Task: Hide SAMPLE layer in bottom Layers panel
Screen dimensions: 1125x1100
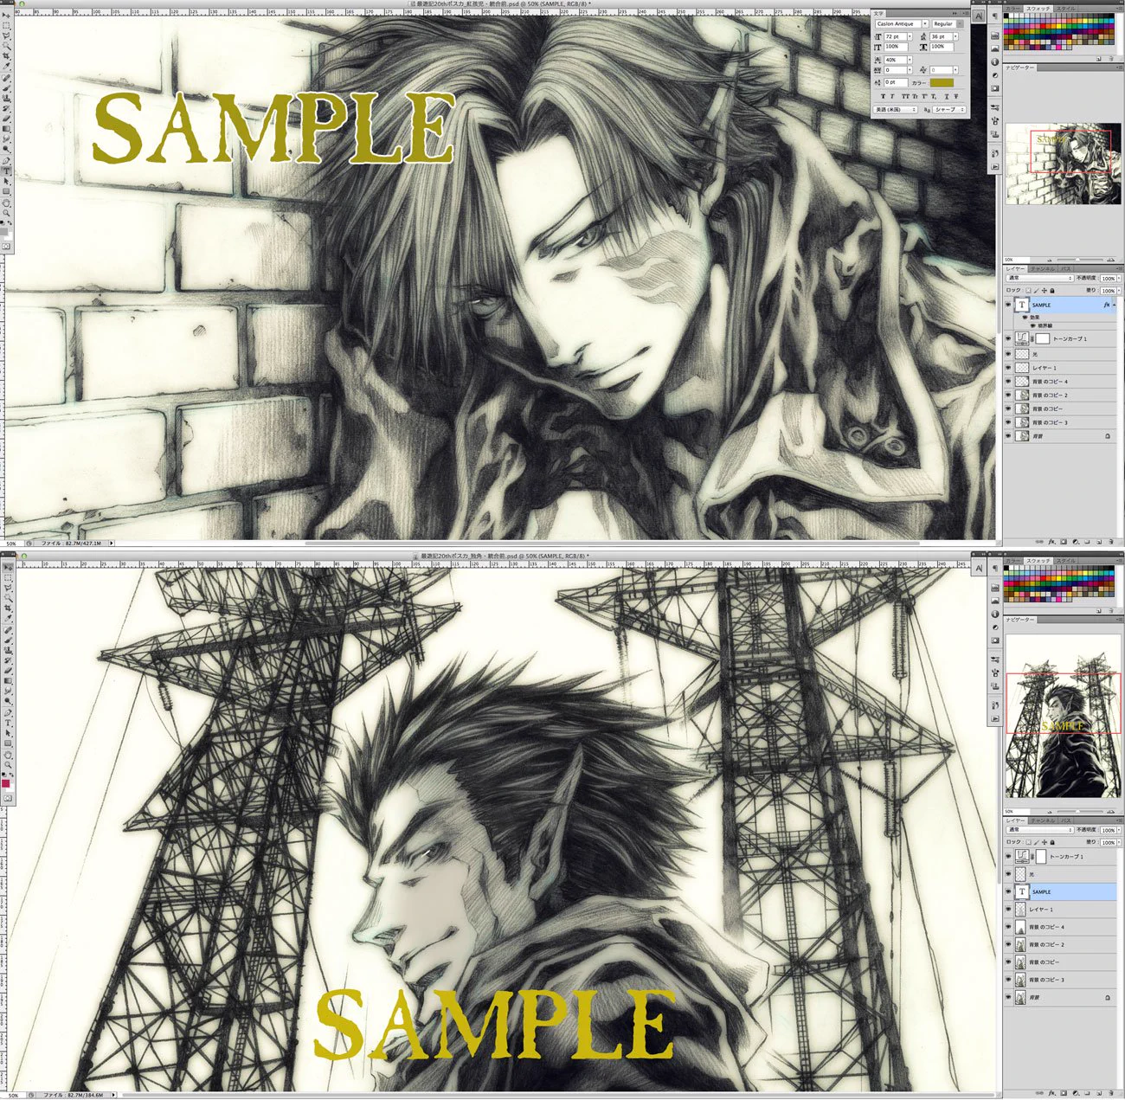Action: point(1008,891)
